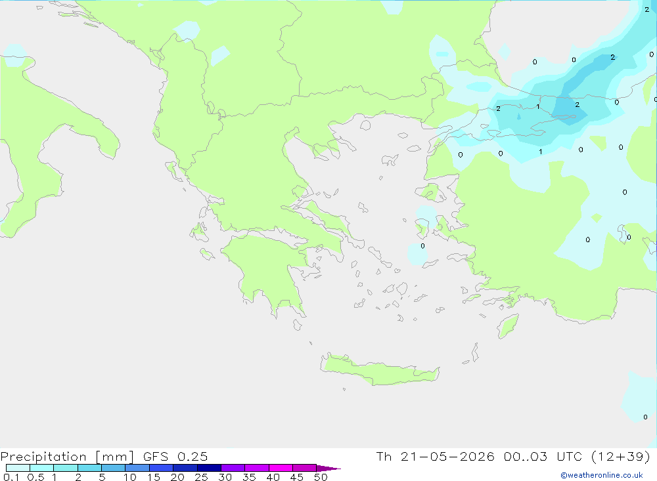
Task: Click the "(12+39)" forecast offset text
Action: 621,457
